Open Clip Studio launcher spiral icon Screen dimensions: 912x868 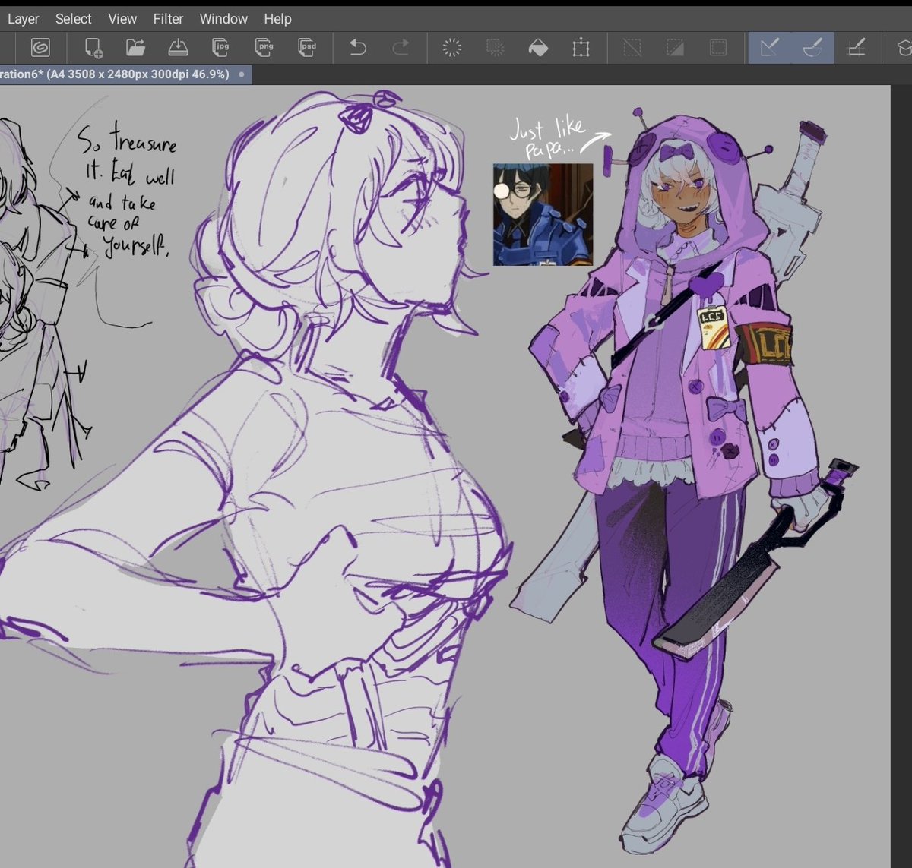pyautogui.click(x=40, y=48)
